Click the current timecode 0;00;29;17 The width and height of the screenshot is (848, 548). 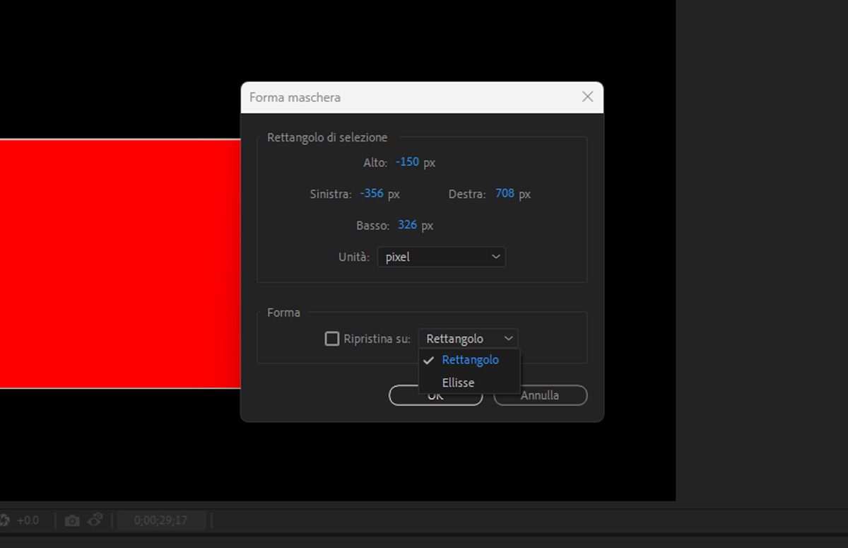tap(162, 520)
